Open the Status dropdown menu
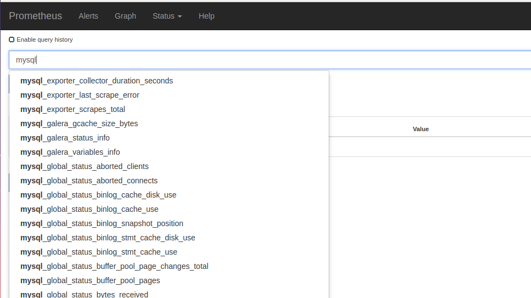This screenshot has width=531, height=298. 167,16
